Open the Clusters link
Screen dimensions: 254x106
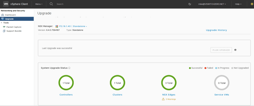tap(117, 95)
